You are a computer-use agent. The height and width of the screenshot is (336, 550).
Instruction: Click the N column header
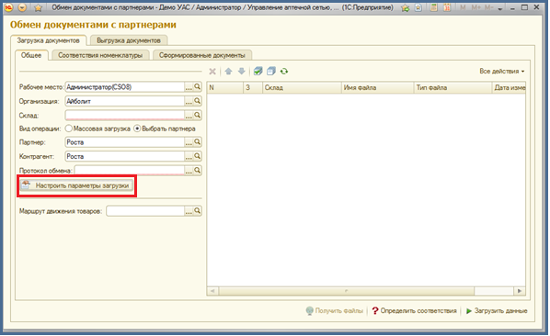coord(225,88)
